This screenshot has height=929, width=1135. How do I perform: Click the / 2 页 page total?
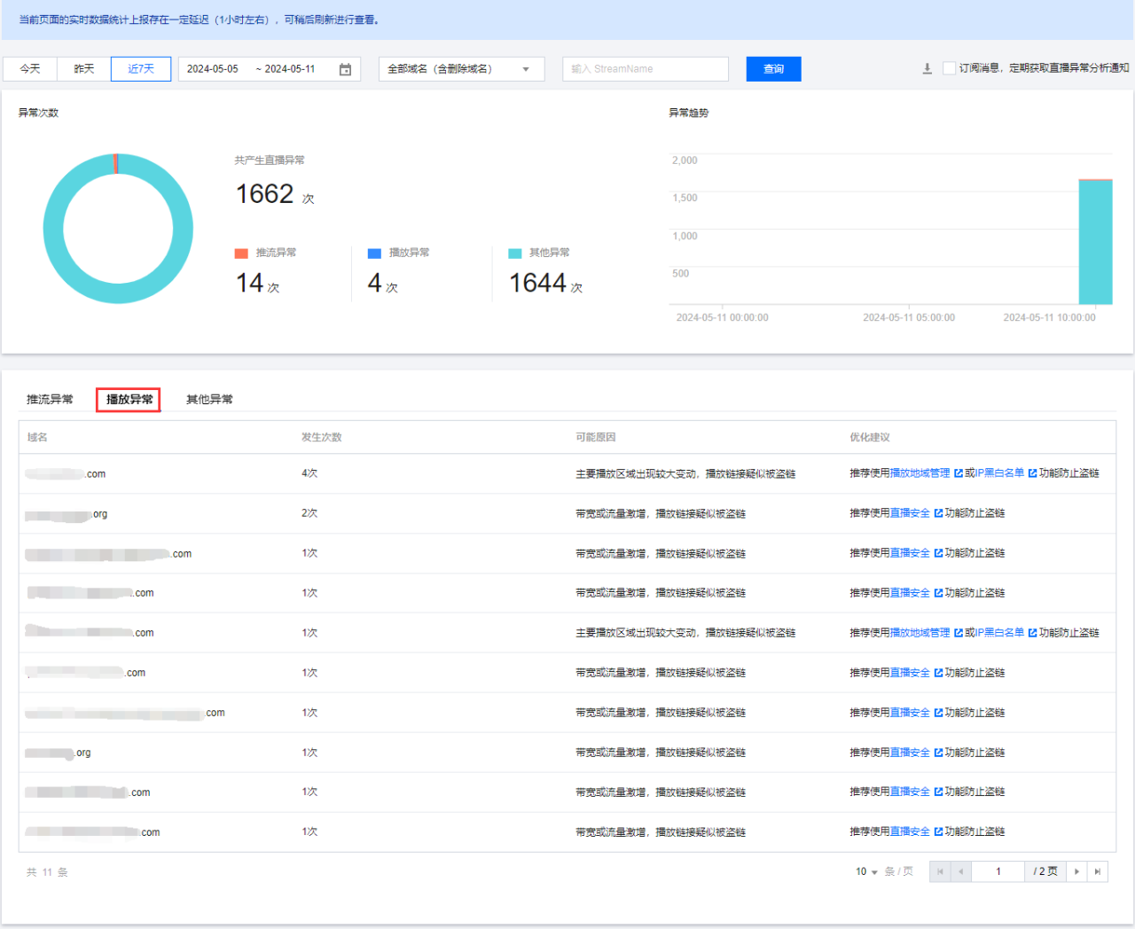(1045, 871)
